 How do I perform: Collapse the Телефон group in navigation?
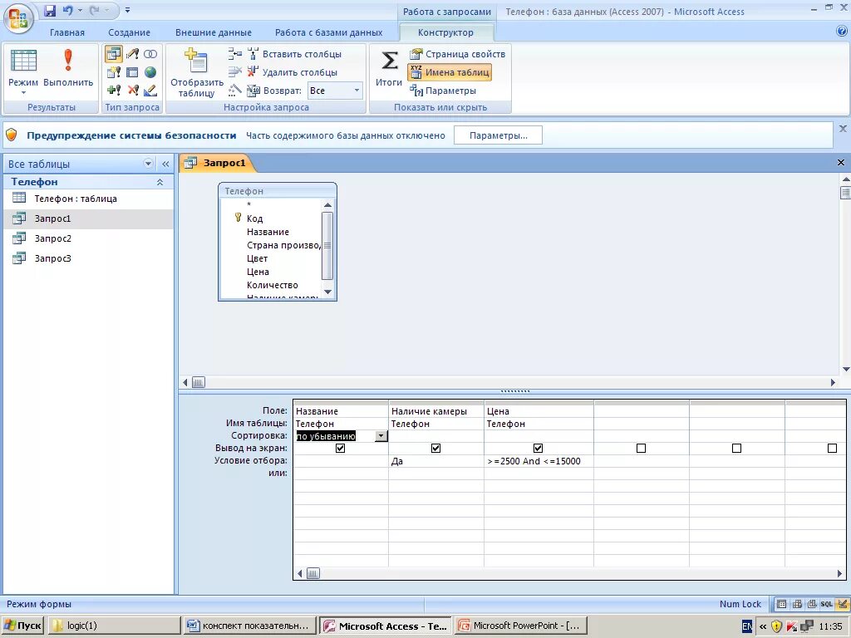click(x=160, y=182)
